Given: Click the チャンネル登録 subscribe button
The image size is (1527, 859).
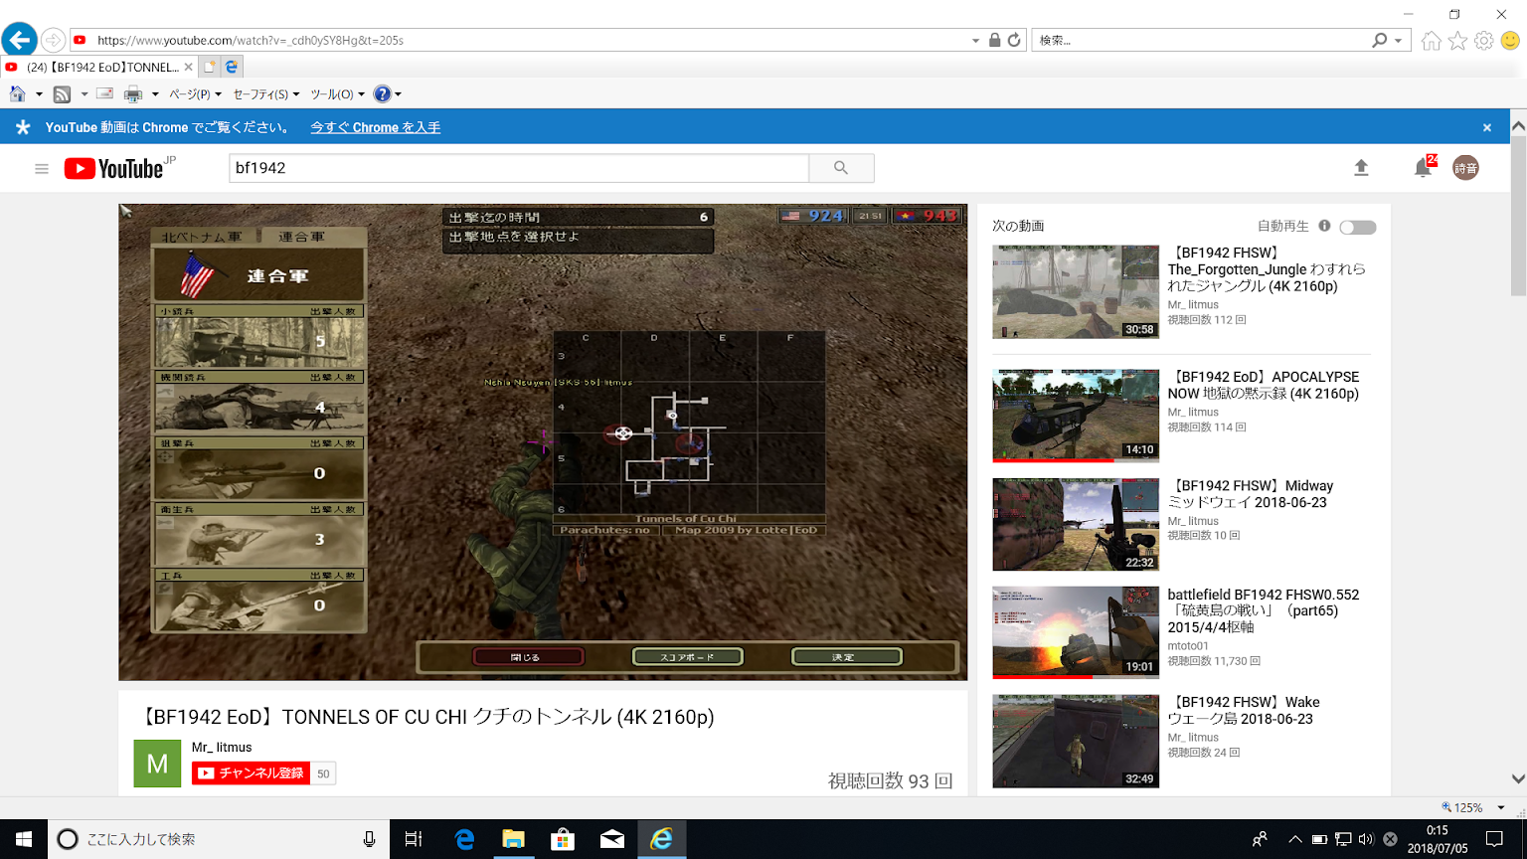Looking at the screenshot, I should coord(251,773).
